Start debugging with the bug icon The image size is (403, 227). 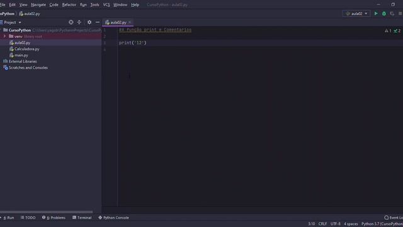(384, 14)
